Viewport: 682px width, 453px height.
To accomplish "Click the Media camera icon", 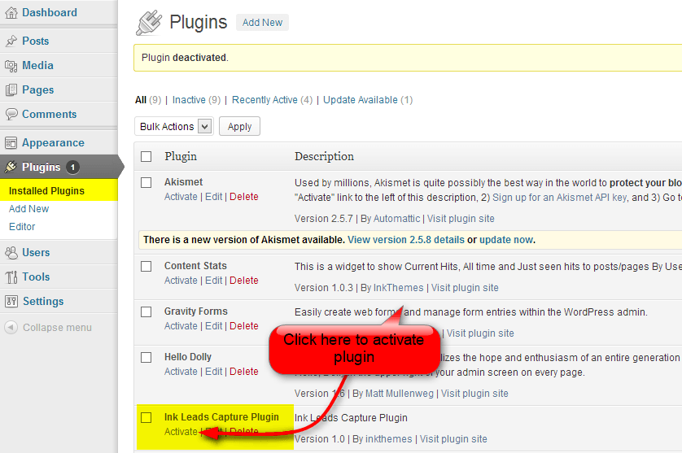I will point(11,66).
